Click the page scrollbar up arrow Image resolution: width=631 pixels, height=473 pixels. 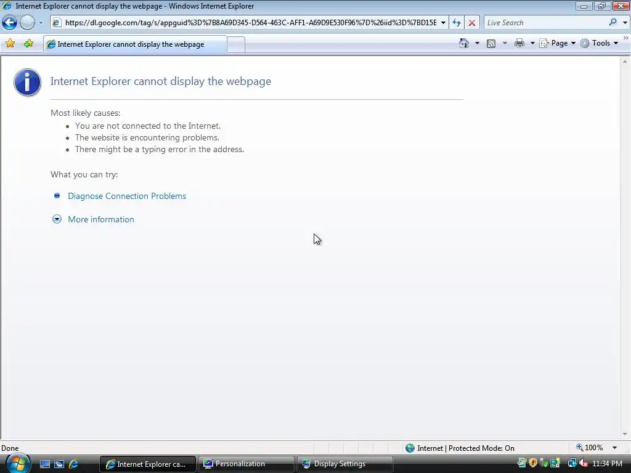(x=625, y=62)
